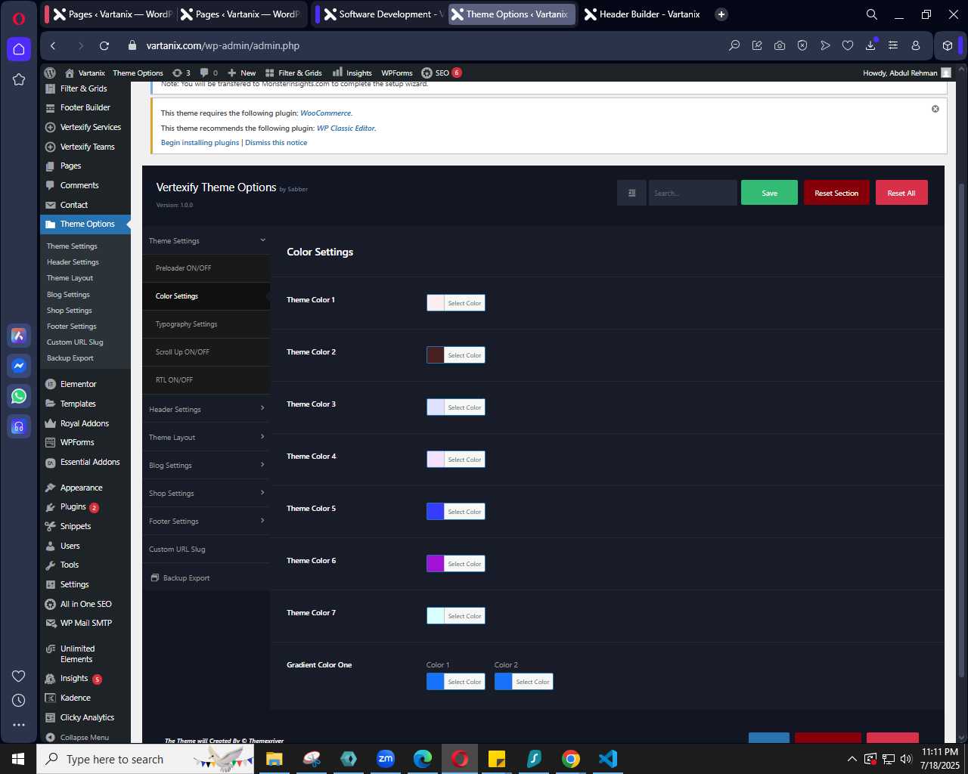
Task: Open Theme Color 5 blue swatch
Action: (x=436, y=512)
